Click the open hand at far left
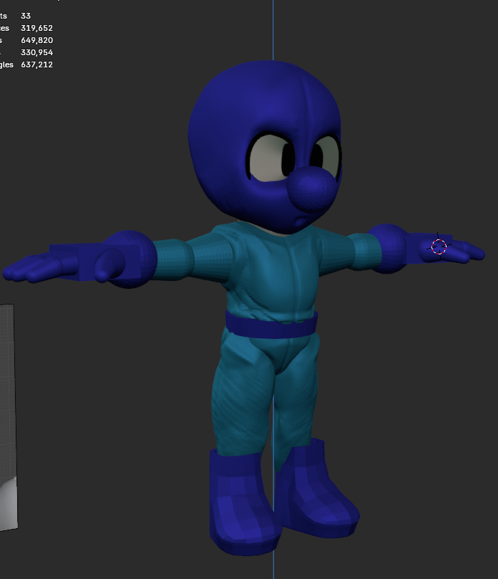Image resolution: width=498 pixels, height=579 pixels. 36,267
